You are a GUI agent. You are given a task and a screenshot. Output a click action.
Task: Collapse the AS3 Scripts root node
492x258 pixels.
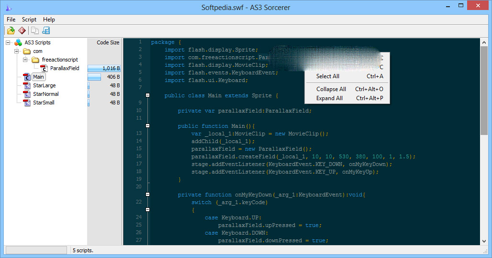tap(8, 42)
